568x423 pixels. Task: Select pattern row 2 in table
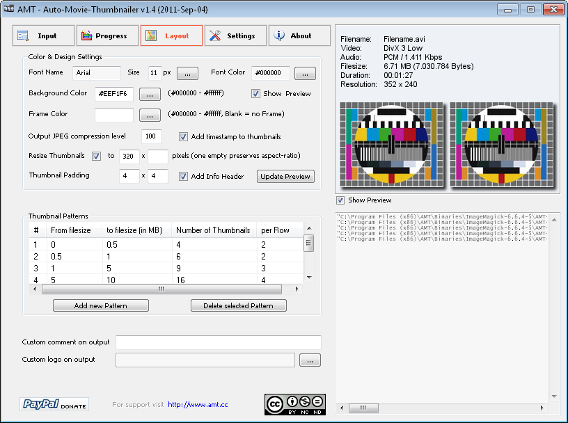(x=166, y=257)
